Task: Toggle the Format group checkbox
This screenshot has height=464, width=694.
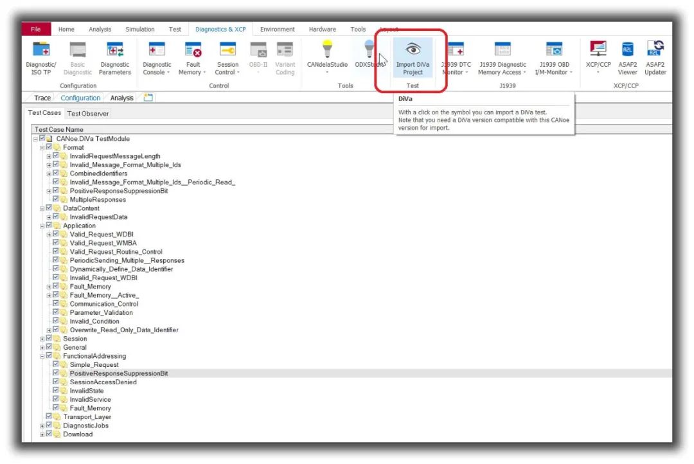Action: tap(49, 147)
